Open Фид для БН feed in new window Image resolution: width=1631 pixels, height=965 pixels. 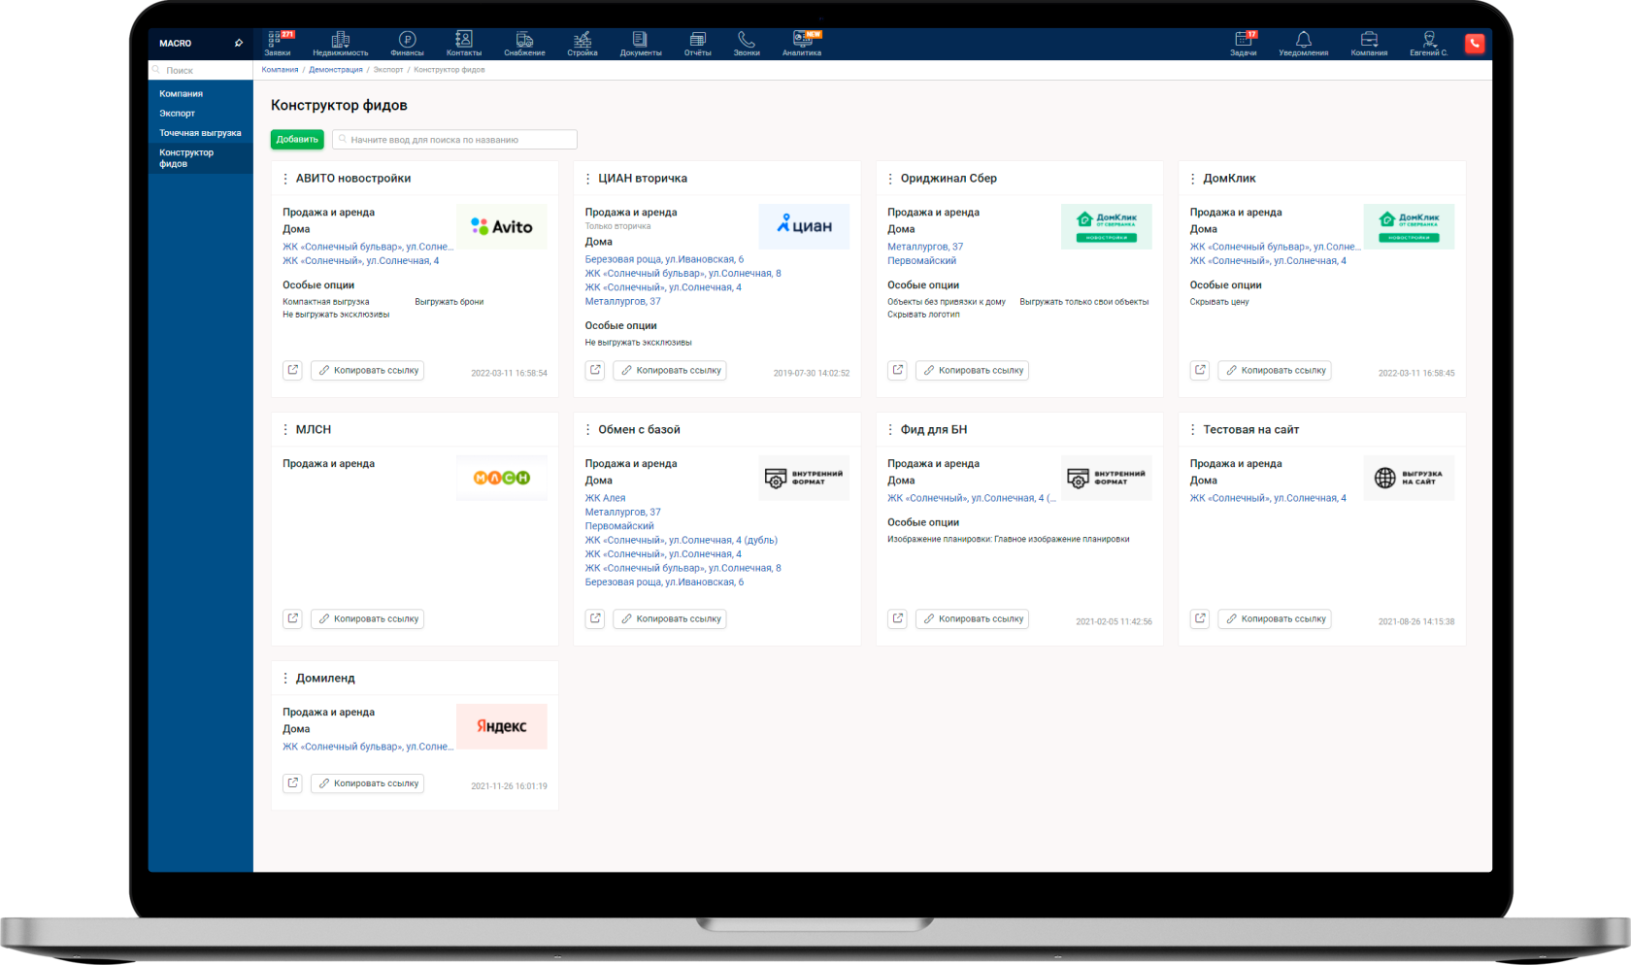coord(898,618)
